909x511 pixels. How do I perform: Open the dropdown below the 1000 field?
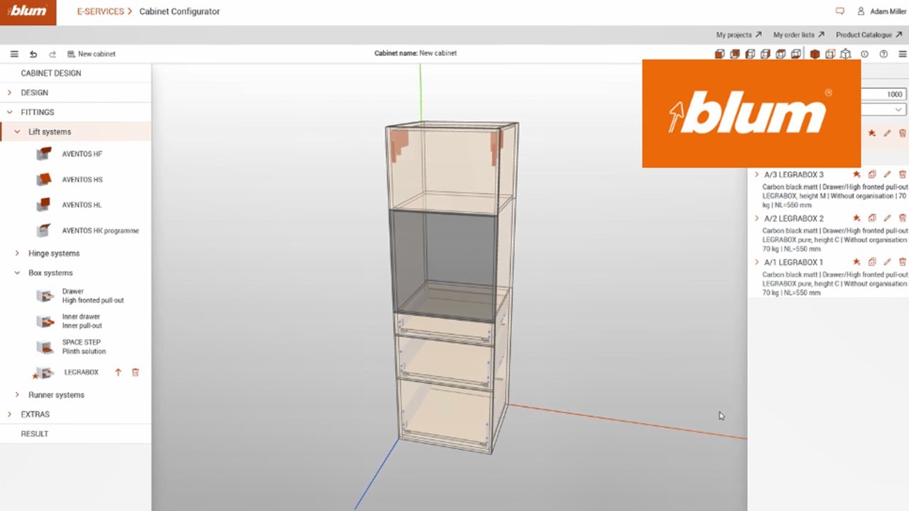(x=883, y=110)
